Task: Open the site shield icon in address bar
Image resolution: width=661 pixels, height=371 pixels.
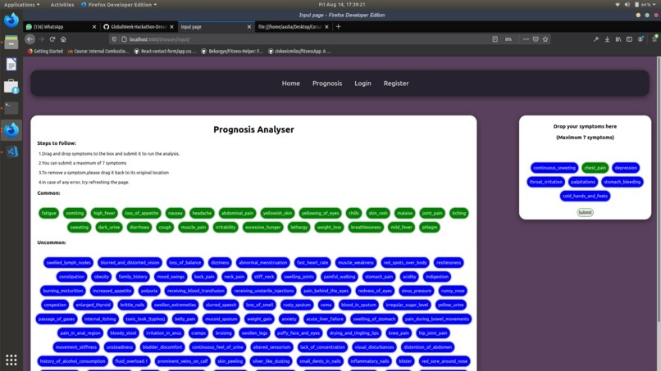Action: click(x=114, y=39)
